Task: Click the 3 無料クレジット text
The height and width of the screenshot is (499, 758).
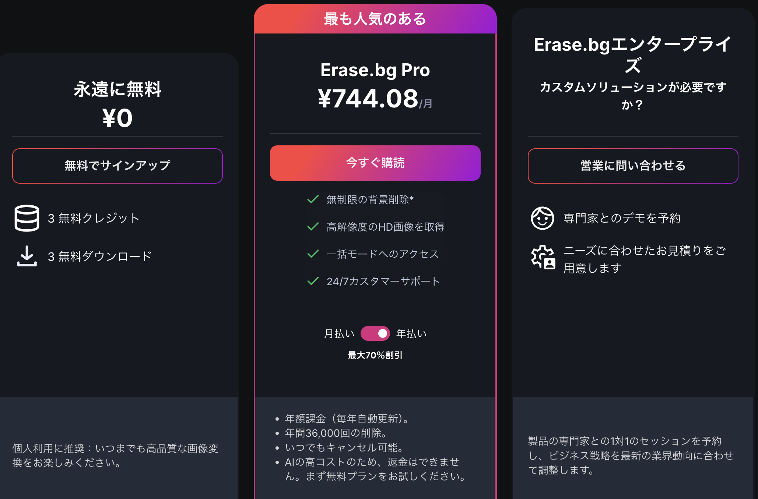Action: 94,218
